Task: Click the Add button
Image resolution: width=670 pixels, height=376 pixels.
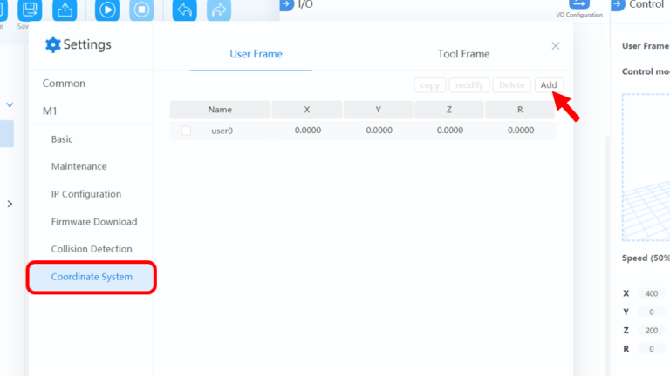Action: (549, 85)
